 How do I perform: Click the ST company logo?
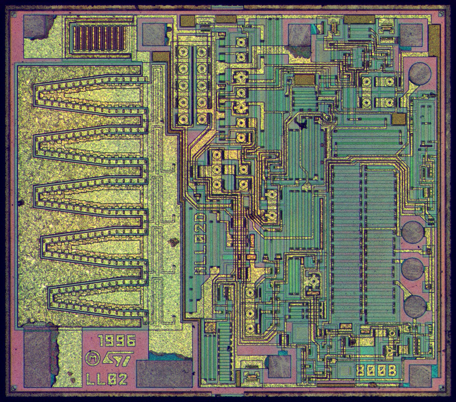pyautogui.click(x=120, y=359)
